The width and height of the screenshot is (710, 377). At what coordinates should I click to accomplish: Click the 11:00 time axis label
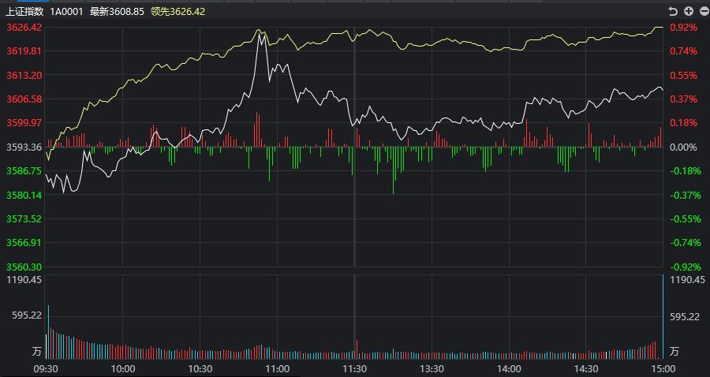coord(278,368)
